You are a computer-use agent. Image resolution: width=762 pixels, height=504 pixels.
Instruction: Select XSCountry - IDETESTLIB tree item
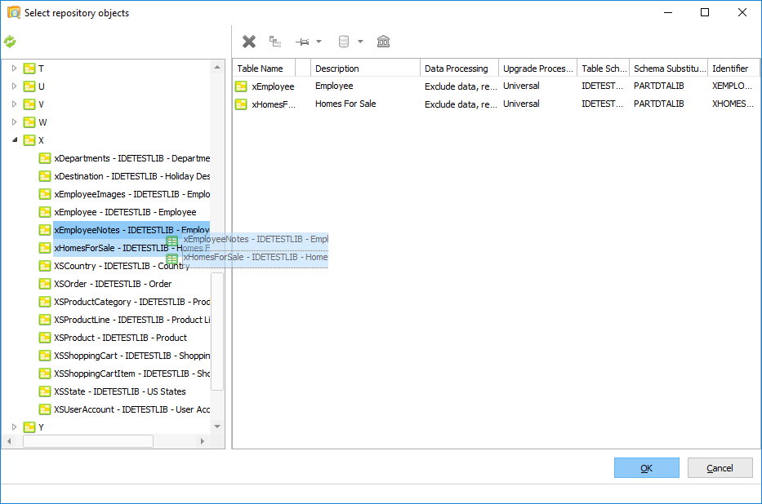coord(122,266)
